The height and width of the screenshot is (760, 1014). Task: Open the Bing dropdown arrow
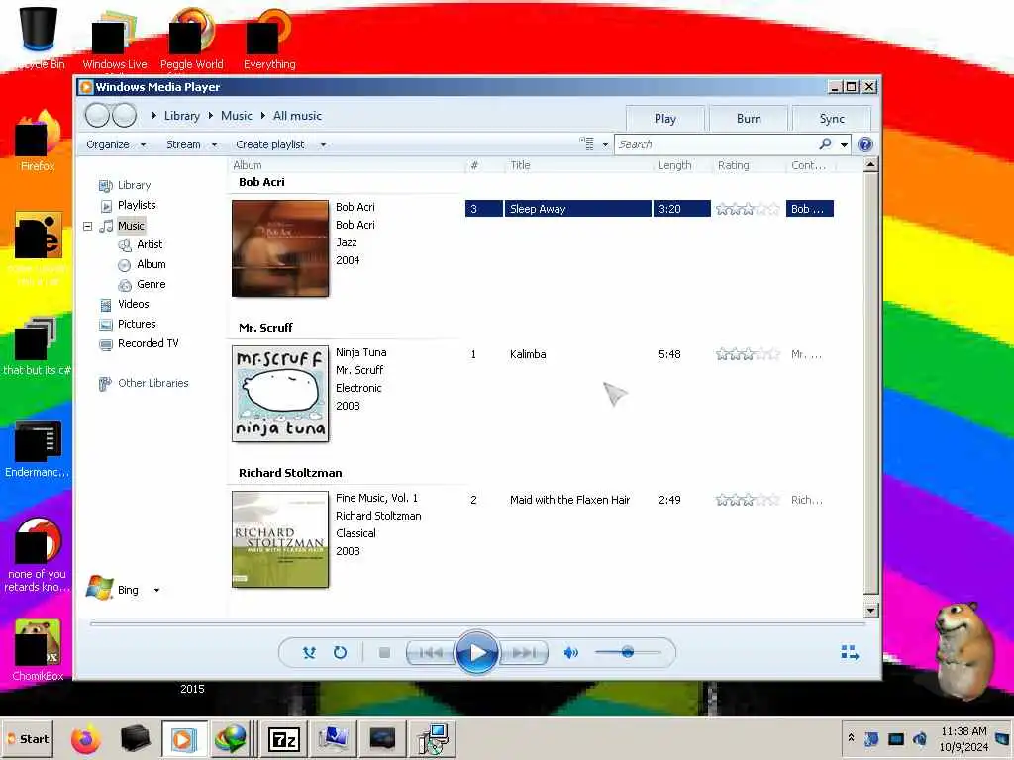(156, 590)
